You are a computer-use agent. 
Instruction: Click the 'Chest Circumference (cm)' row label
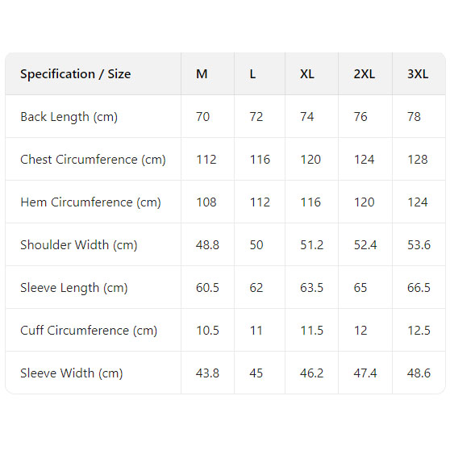pyautogui.click(x=93, y=160)
